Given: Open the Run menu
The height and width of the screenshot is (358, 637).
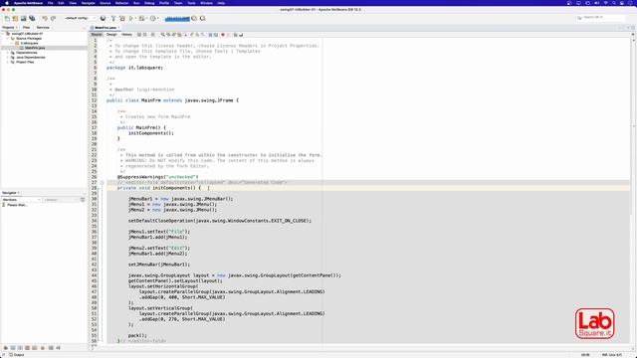Looking at the screenshot, I should [136, 3].
